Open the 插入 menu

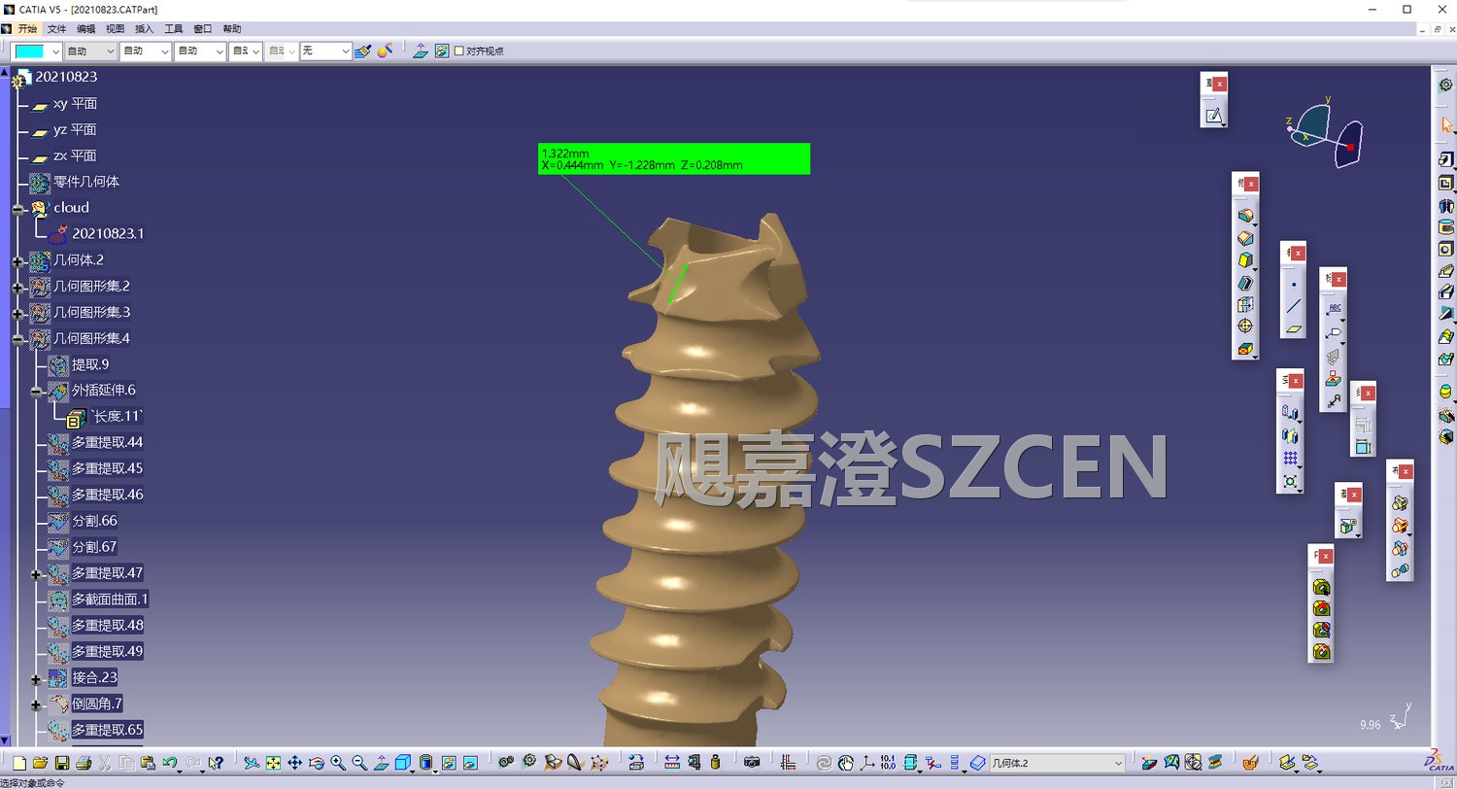[144, 28]
